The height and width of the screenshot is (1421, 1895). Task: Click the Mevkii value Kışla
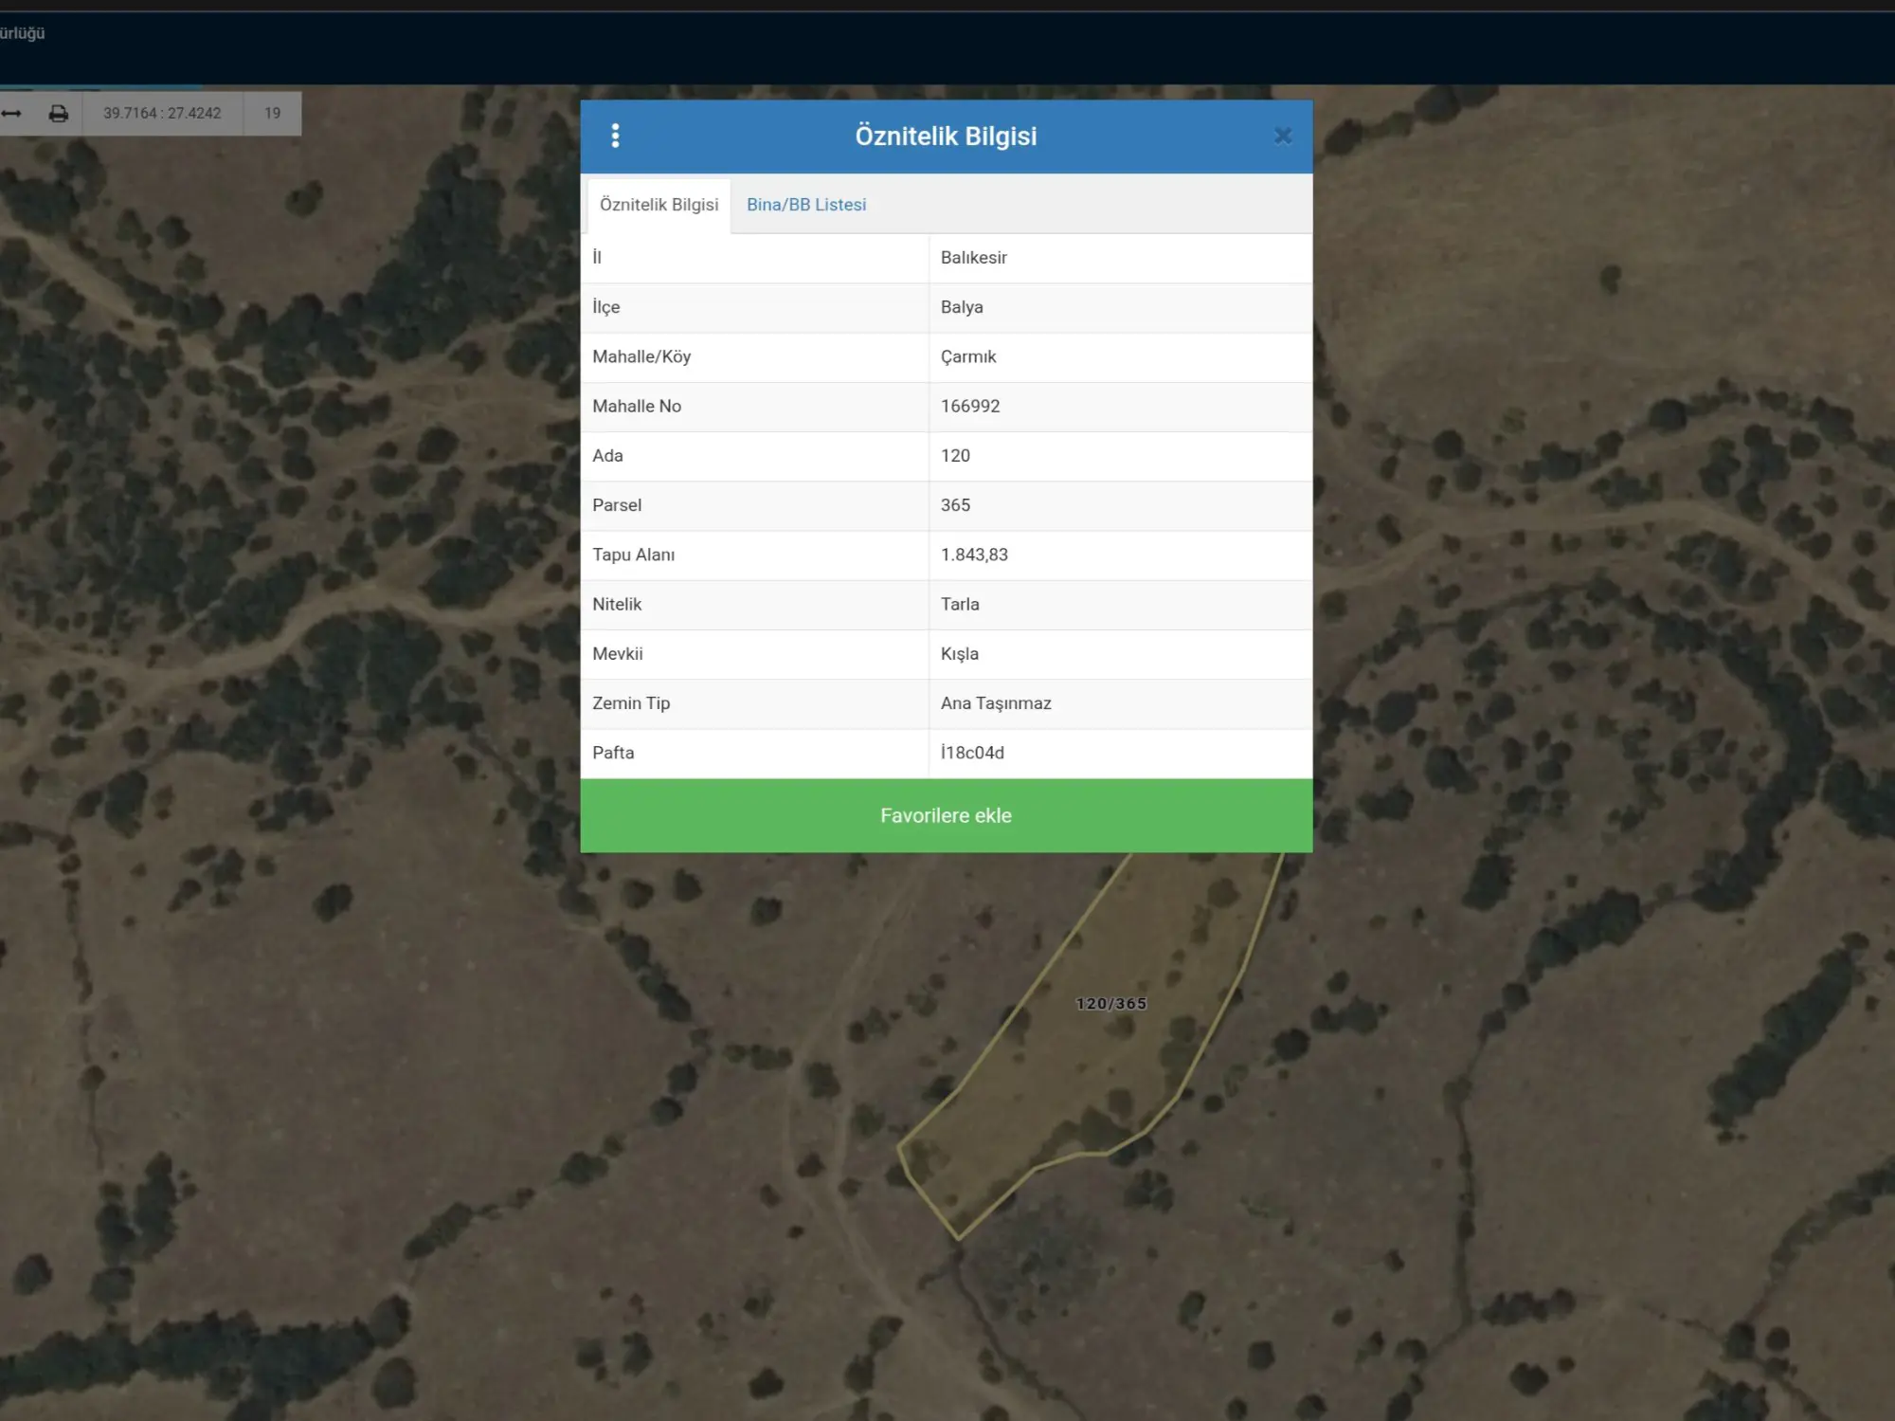pyautogui.click(x=960, y=654)
